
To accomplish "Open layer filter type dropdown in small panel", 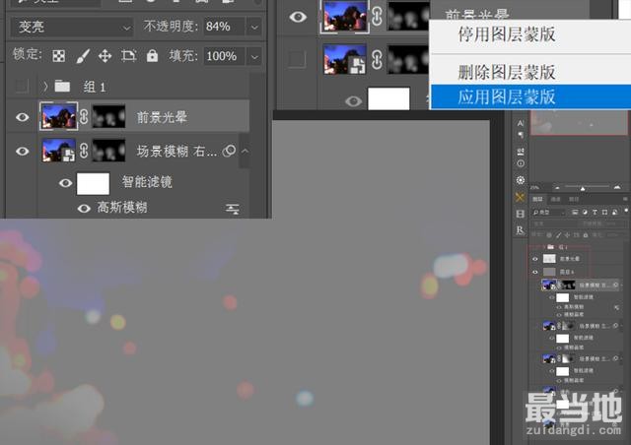I will click(549, 213).
